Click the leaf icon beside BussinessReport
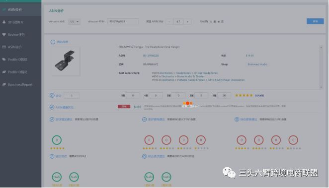The height and width of the screenshot is (188, 329). coord(4,84)
